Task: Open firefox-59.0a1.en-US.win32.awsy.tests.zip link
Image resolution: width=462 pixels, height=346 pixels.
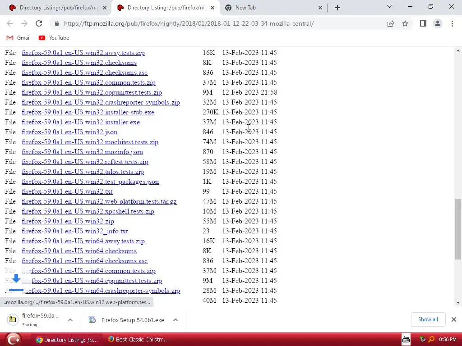Action: coord(83,53)
